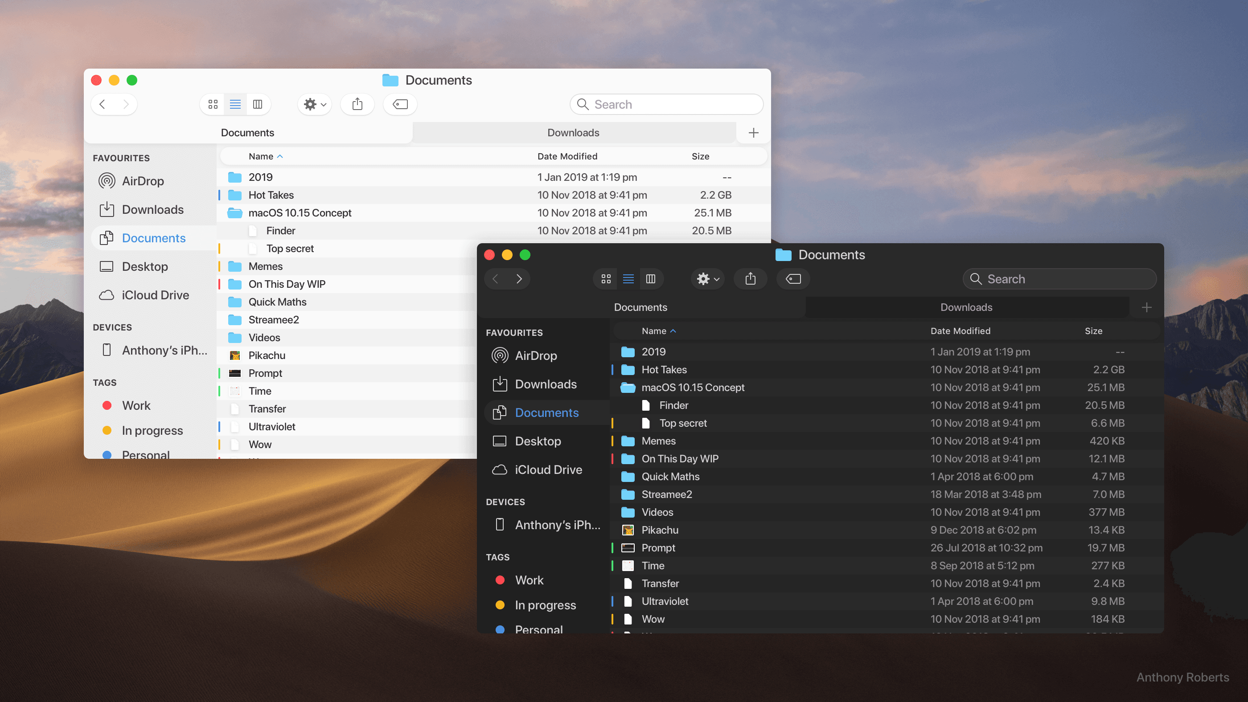Image resolution: width=1248 pixels, height=702 pixels.
Task: Click the tag icon in the dark Finder toolbar
Action: point(793,279)
